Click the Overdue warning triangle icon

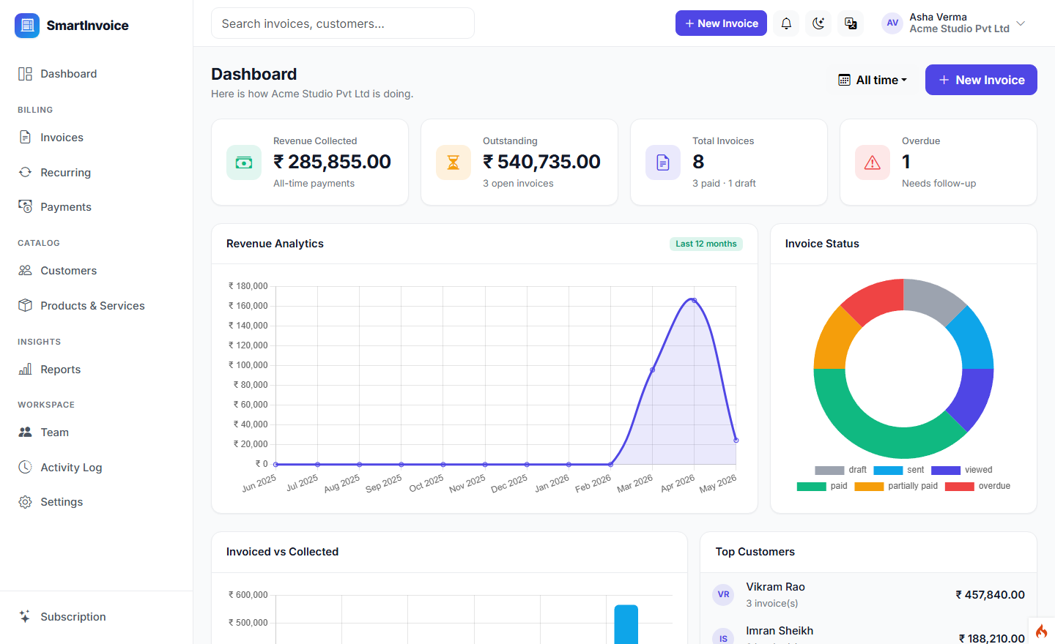[x=873, y=162]
